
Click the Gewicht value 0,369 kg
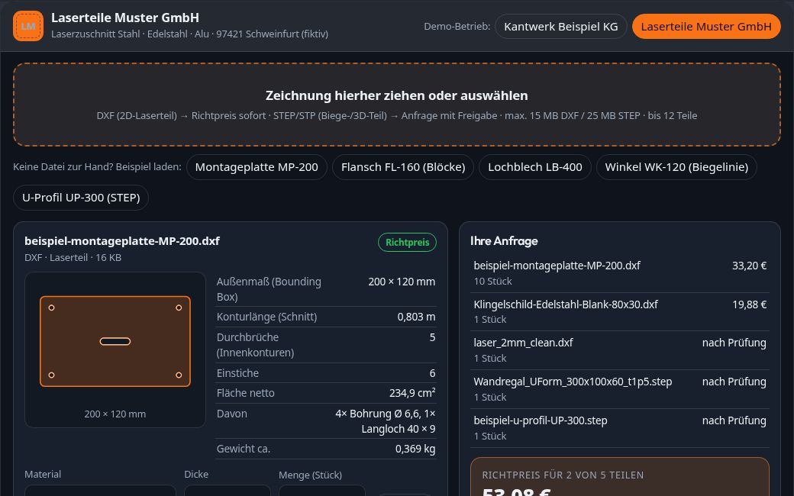[x=415, y=449]
